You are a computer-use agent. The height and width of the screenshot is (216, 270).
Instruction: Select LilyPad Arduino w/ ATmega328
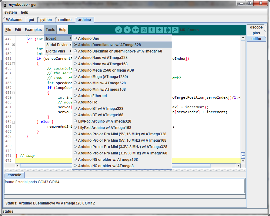122,121
